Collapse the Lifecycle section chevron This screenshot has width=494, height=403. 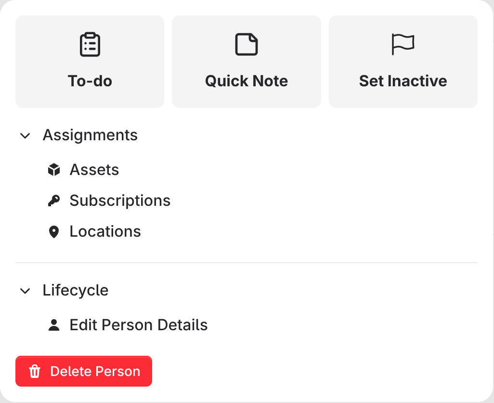[x=25, y=291]
